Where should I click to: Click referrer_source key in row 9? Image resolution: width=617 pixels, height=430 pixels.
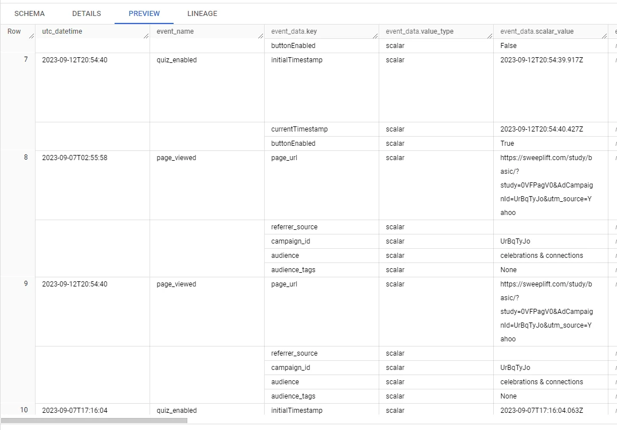coord(294,353)
